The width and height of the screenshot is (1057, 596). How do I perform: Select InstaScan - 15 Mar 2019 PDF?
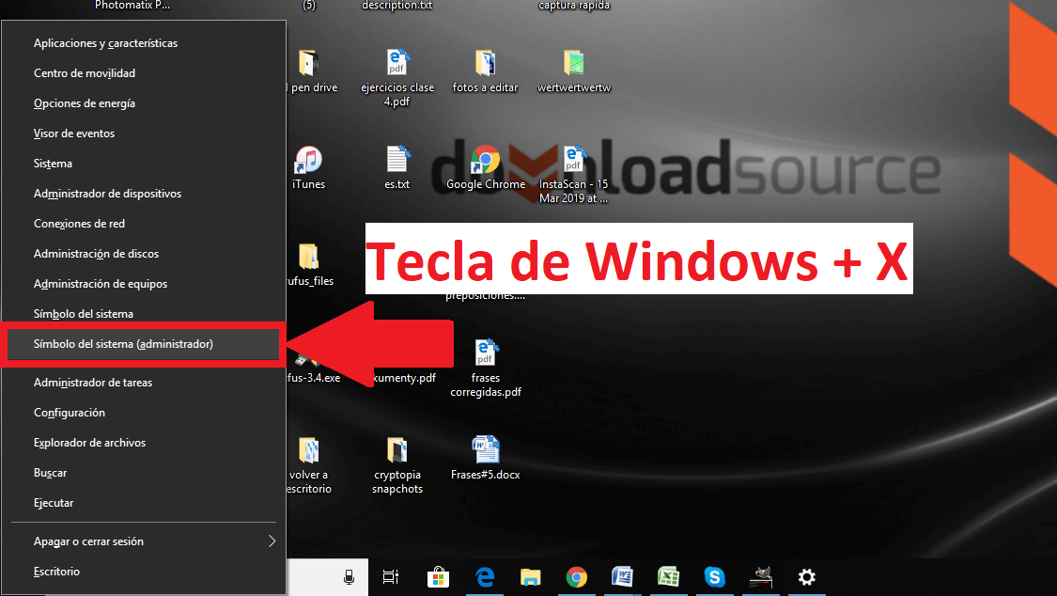574,161
